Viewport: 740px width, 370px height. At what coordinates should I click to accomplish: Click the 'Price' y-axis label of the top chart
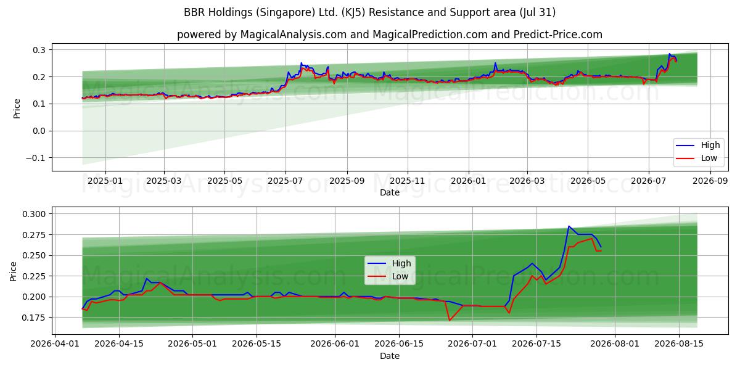click(x=17, y=108)
